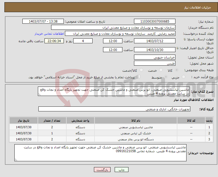The image size is (218, 177).
Task: Click the price validity hour 12:00 field
Action: click(113, 50)
